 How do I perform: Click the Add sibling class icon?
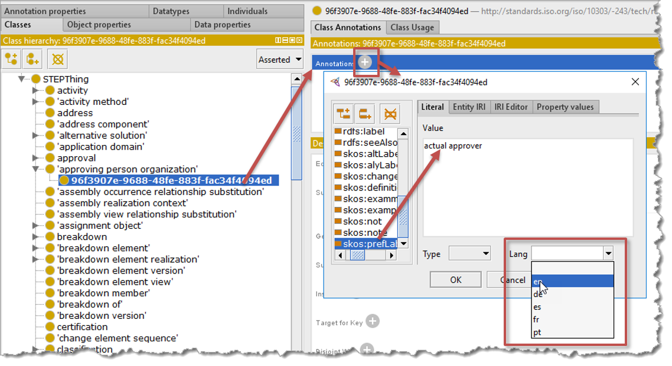click(33, 59)
